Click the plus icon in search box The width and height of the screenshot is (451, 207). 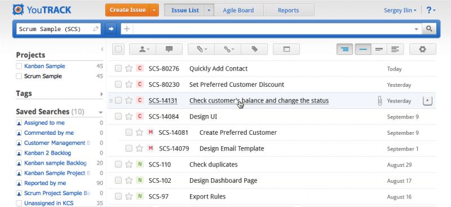(127, 29)
